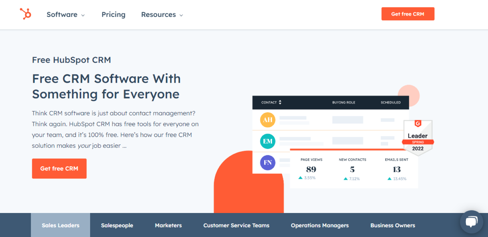Switch to the Operations Managers tab
Image resolution: width=488 pixels, height=237 pixels.
[320, 225]
